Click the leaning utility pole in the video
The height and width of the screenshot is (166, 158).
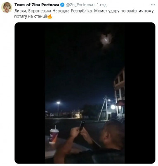tap(104, 109)
